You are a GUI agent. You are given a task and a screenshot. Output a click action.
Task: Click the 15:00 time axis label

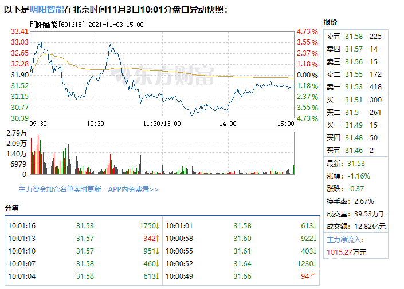(285, 124)
